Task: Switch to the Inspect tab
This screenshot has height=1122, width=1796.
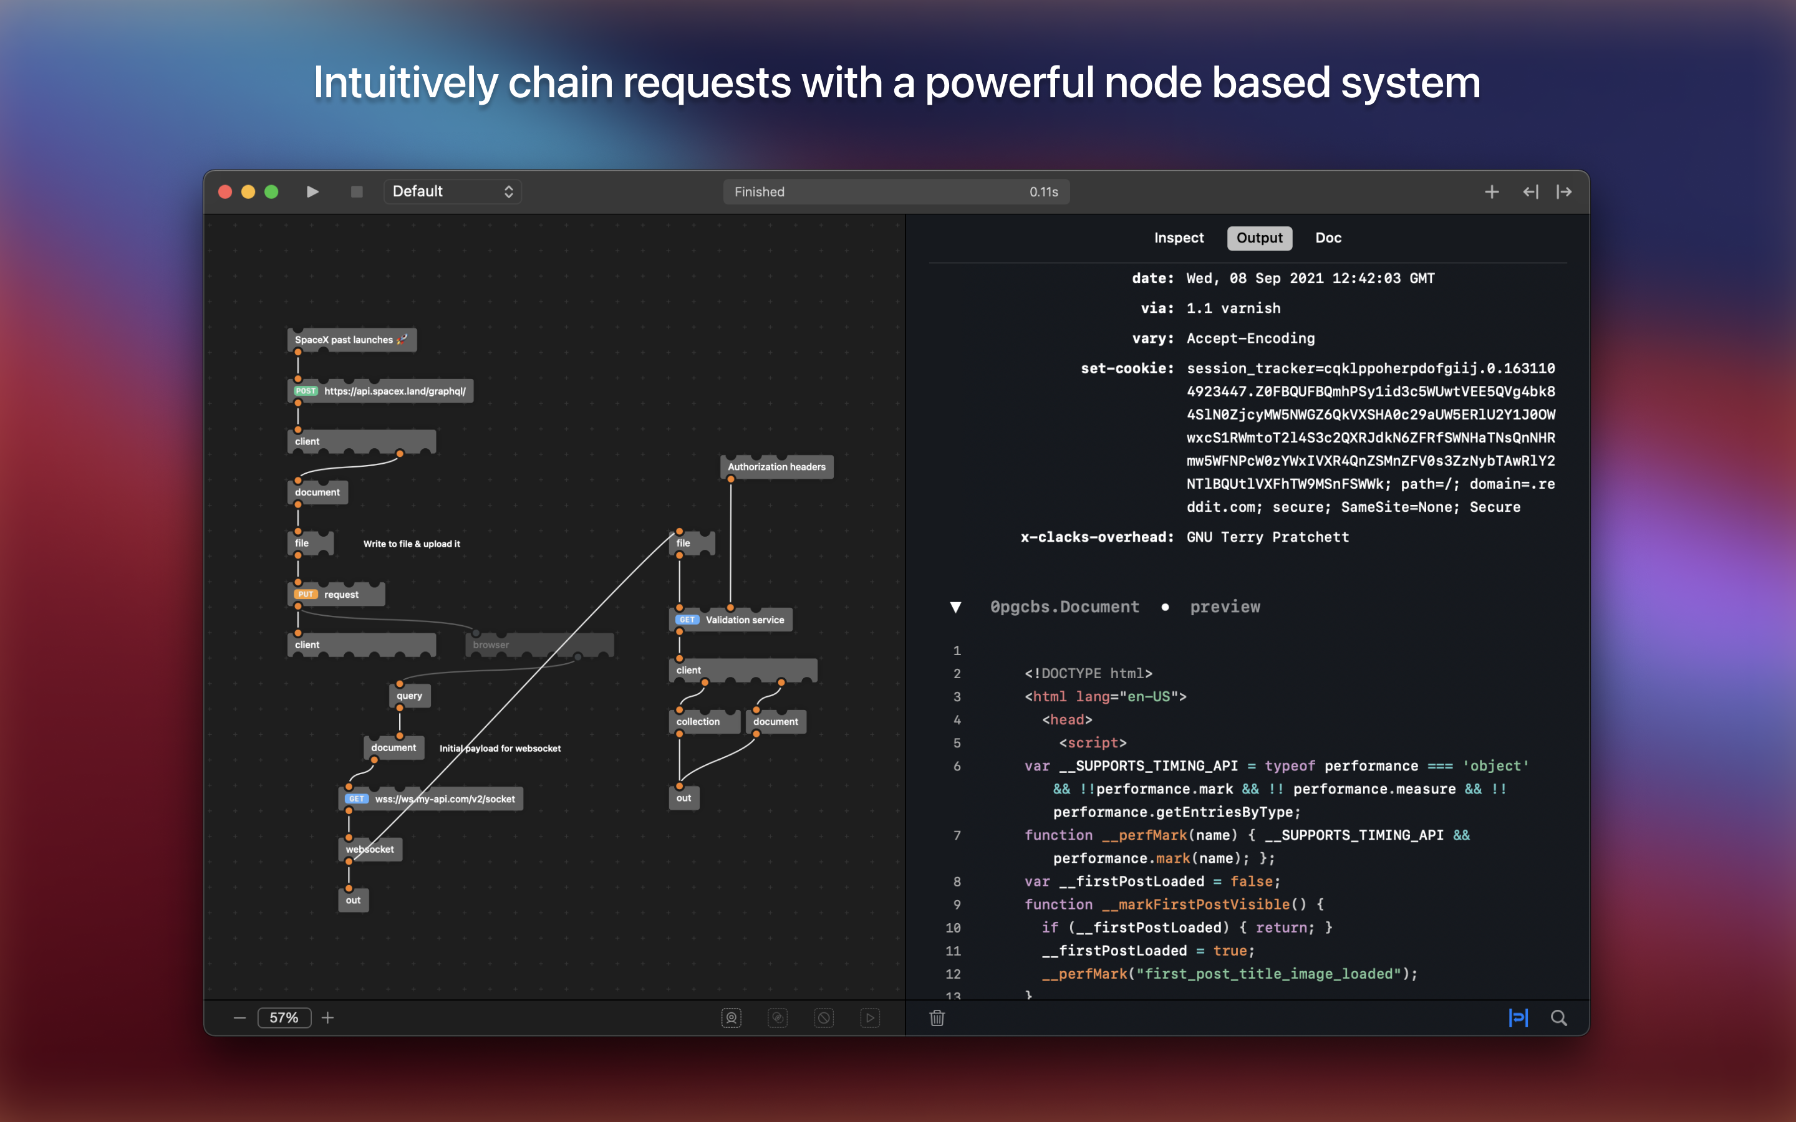Action: click(1179, 238)
